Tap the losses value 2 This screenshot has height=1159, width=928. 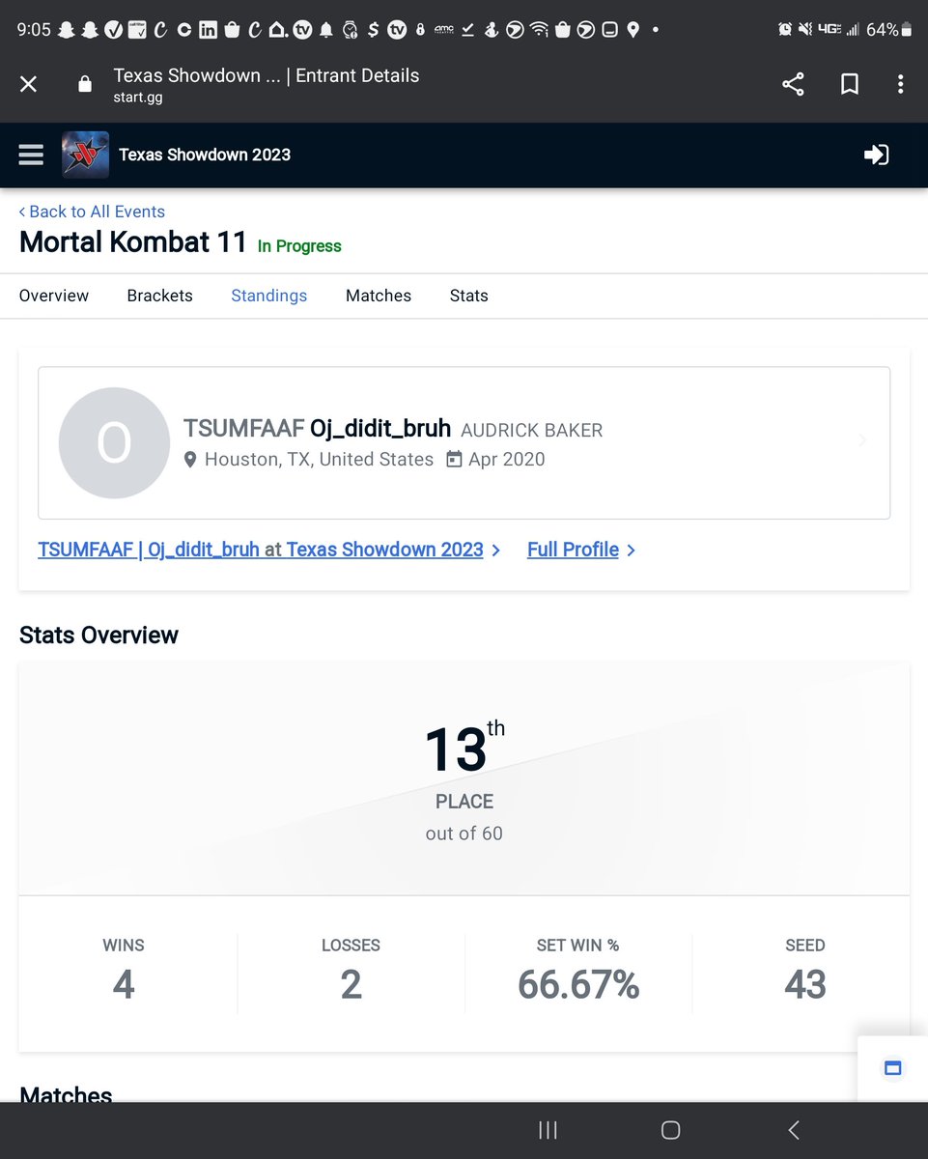(351, 985)
